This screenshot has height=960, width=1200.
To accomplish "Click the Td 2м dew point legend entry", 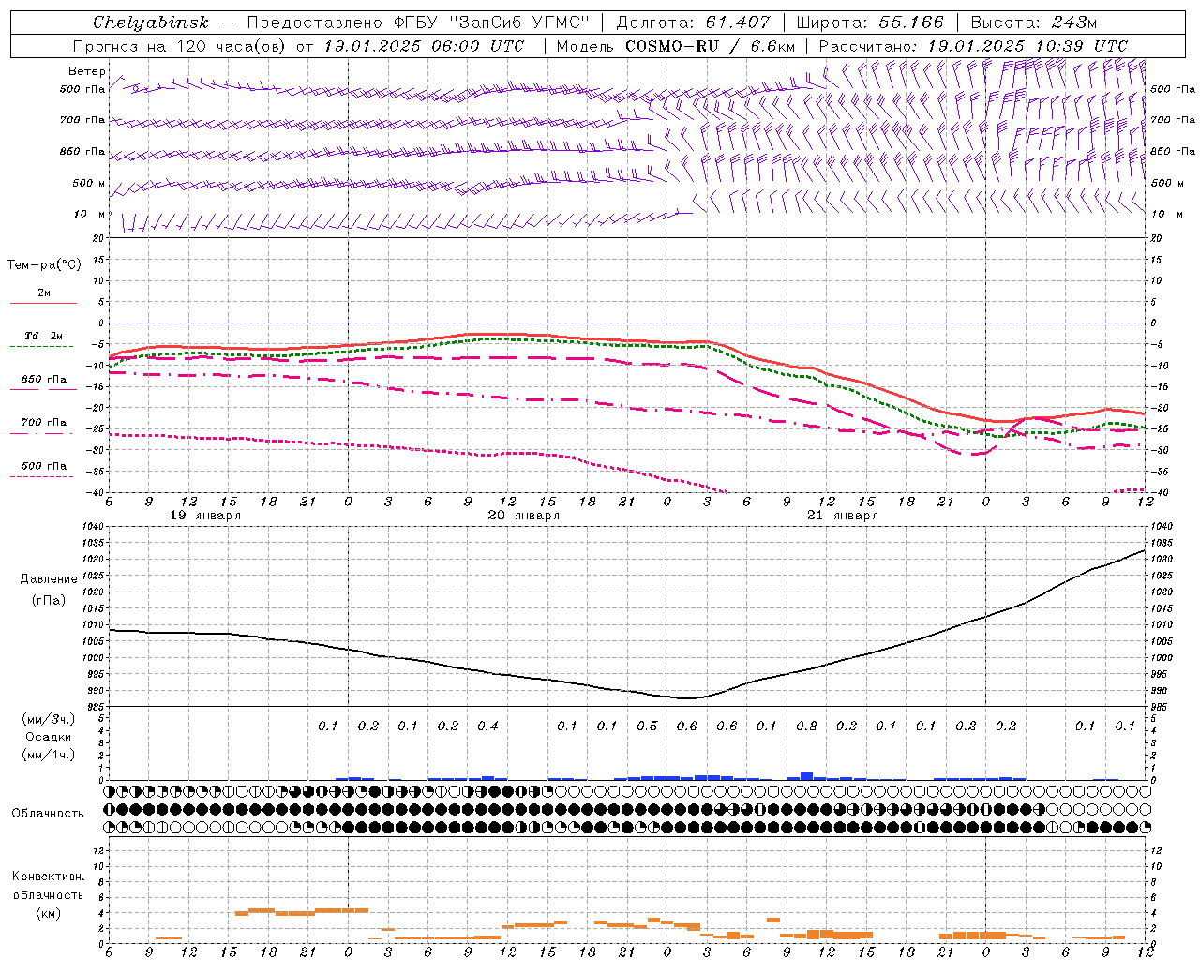I will tap(44, 336).
